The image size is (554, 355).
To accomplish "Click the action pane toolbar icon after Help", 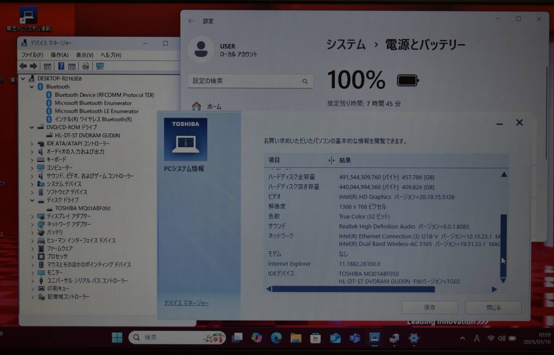I will tap(72, 66).
